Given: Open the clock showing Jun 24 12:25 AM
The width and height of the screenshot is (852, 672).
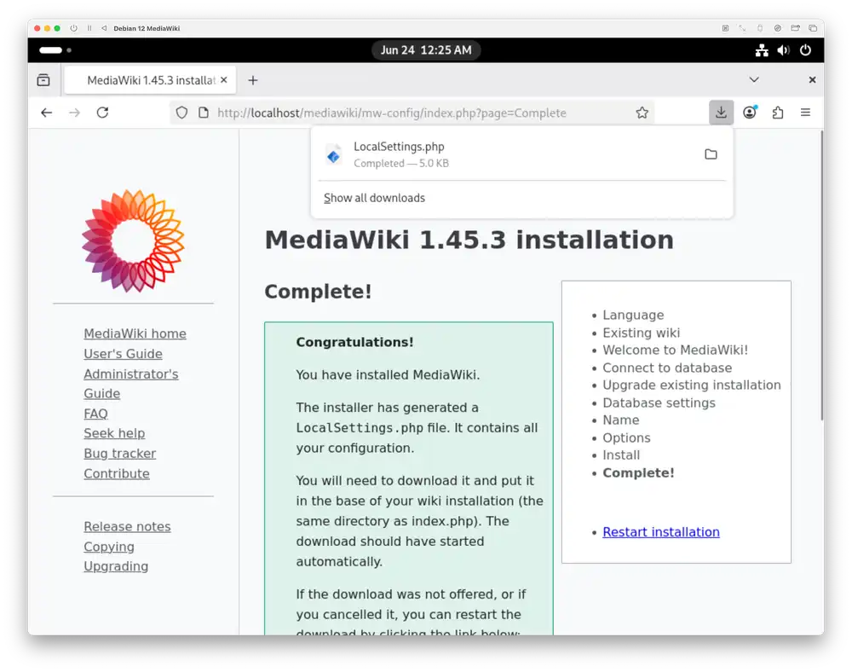Looking at the screenshot, I should (x=426, y=50).
